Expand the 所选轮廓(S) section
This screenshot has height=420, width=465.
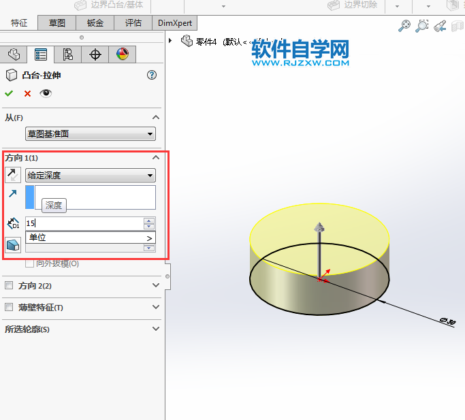[156, 329]
